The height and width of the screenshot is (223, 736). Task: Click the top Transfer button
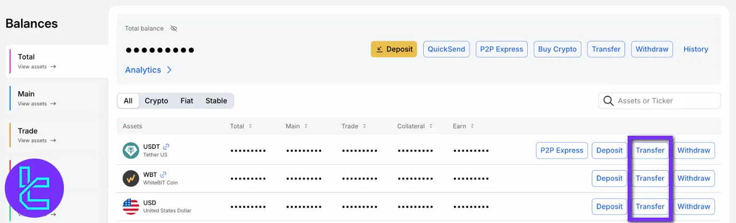606,49
